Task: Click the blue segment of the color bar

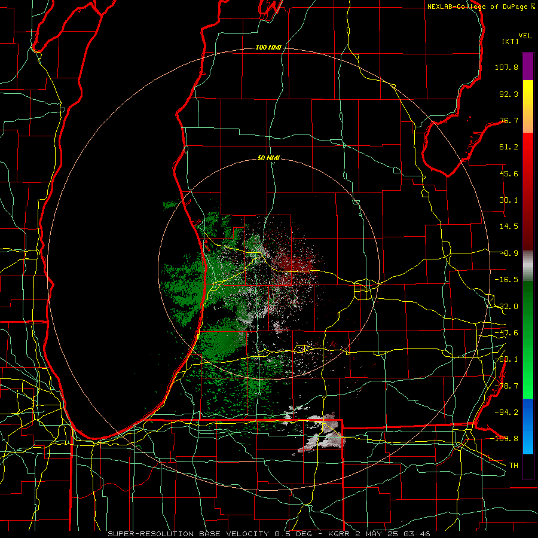Action: (x=528, y=426)
